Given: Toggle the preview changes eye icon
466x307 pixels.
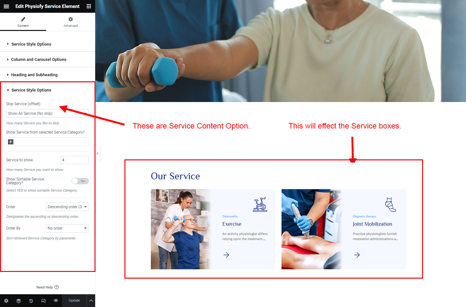Looking at the screenshot, I should (x=56, y=301).
